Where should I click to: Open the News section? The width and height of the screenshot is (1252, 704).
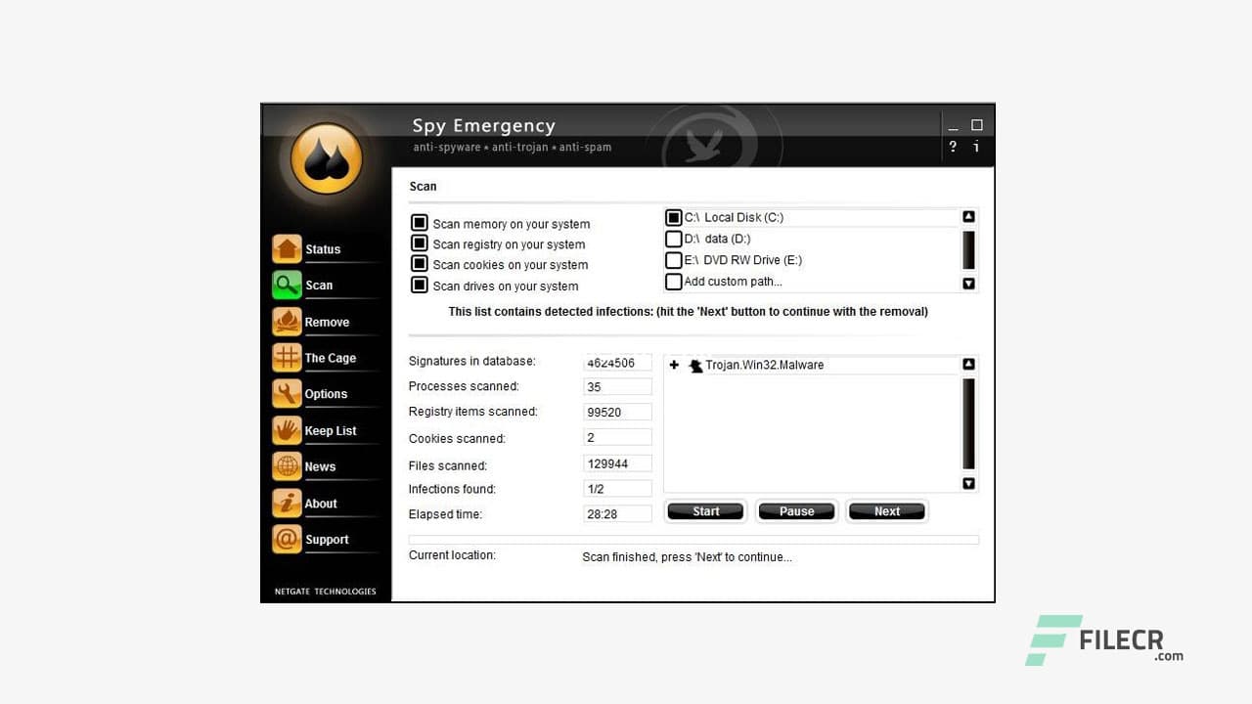coord(320,465)
